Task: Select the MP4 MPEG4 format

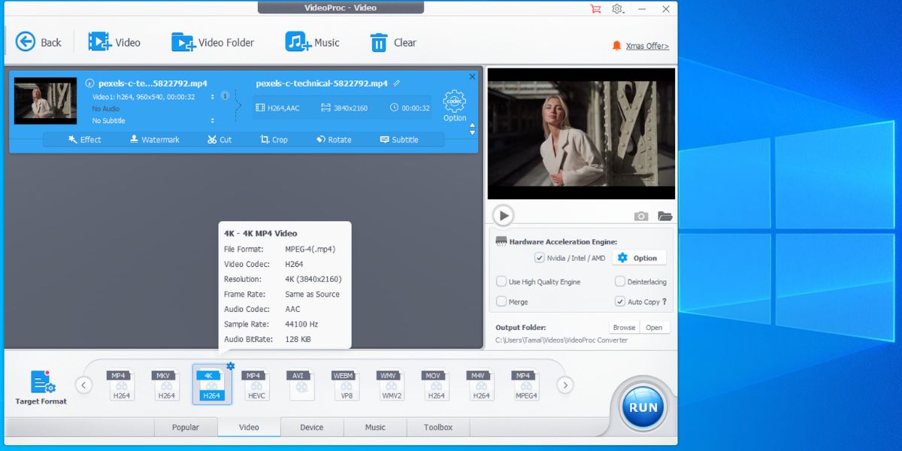Action: (526, 385)
